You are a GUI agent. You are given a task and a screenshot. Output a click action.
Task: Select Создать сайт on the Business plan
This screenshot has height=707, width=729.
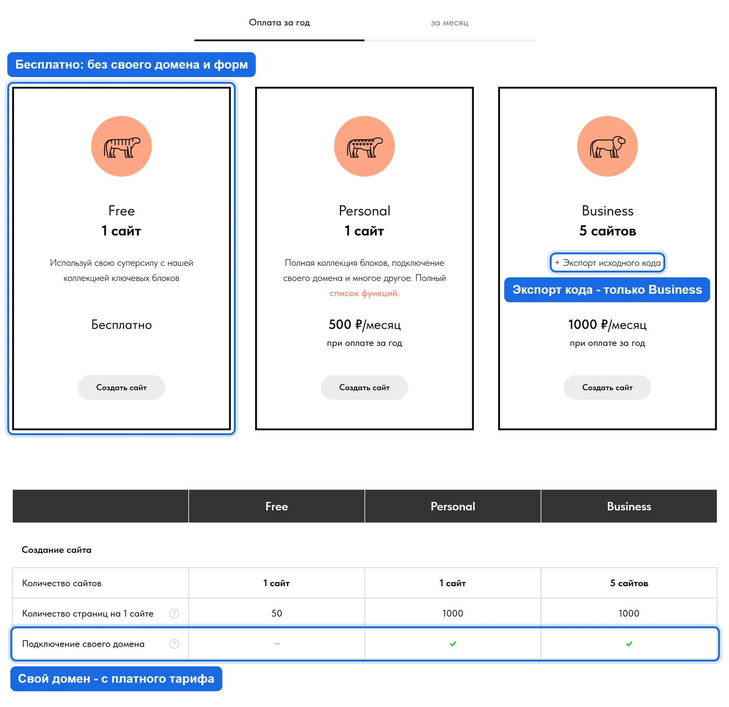pyautogui.click(x=607, y=388)
